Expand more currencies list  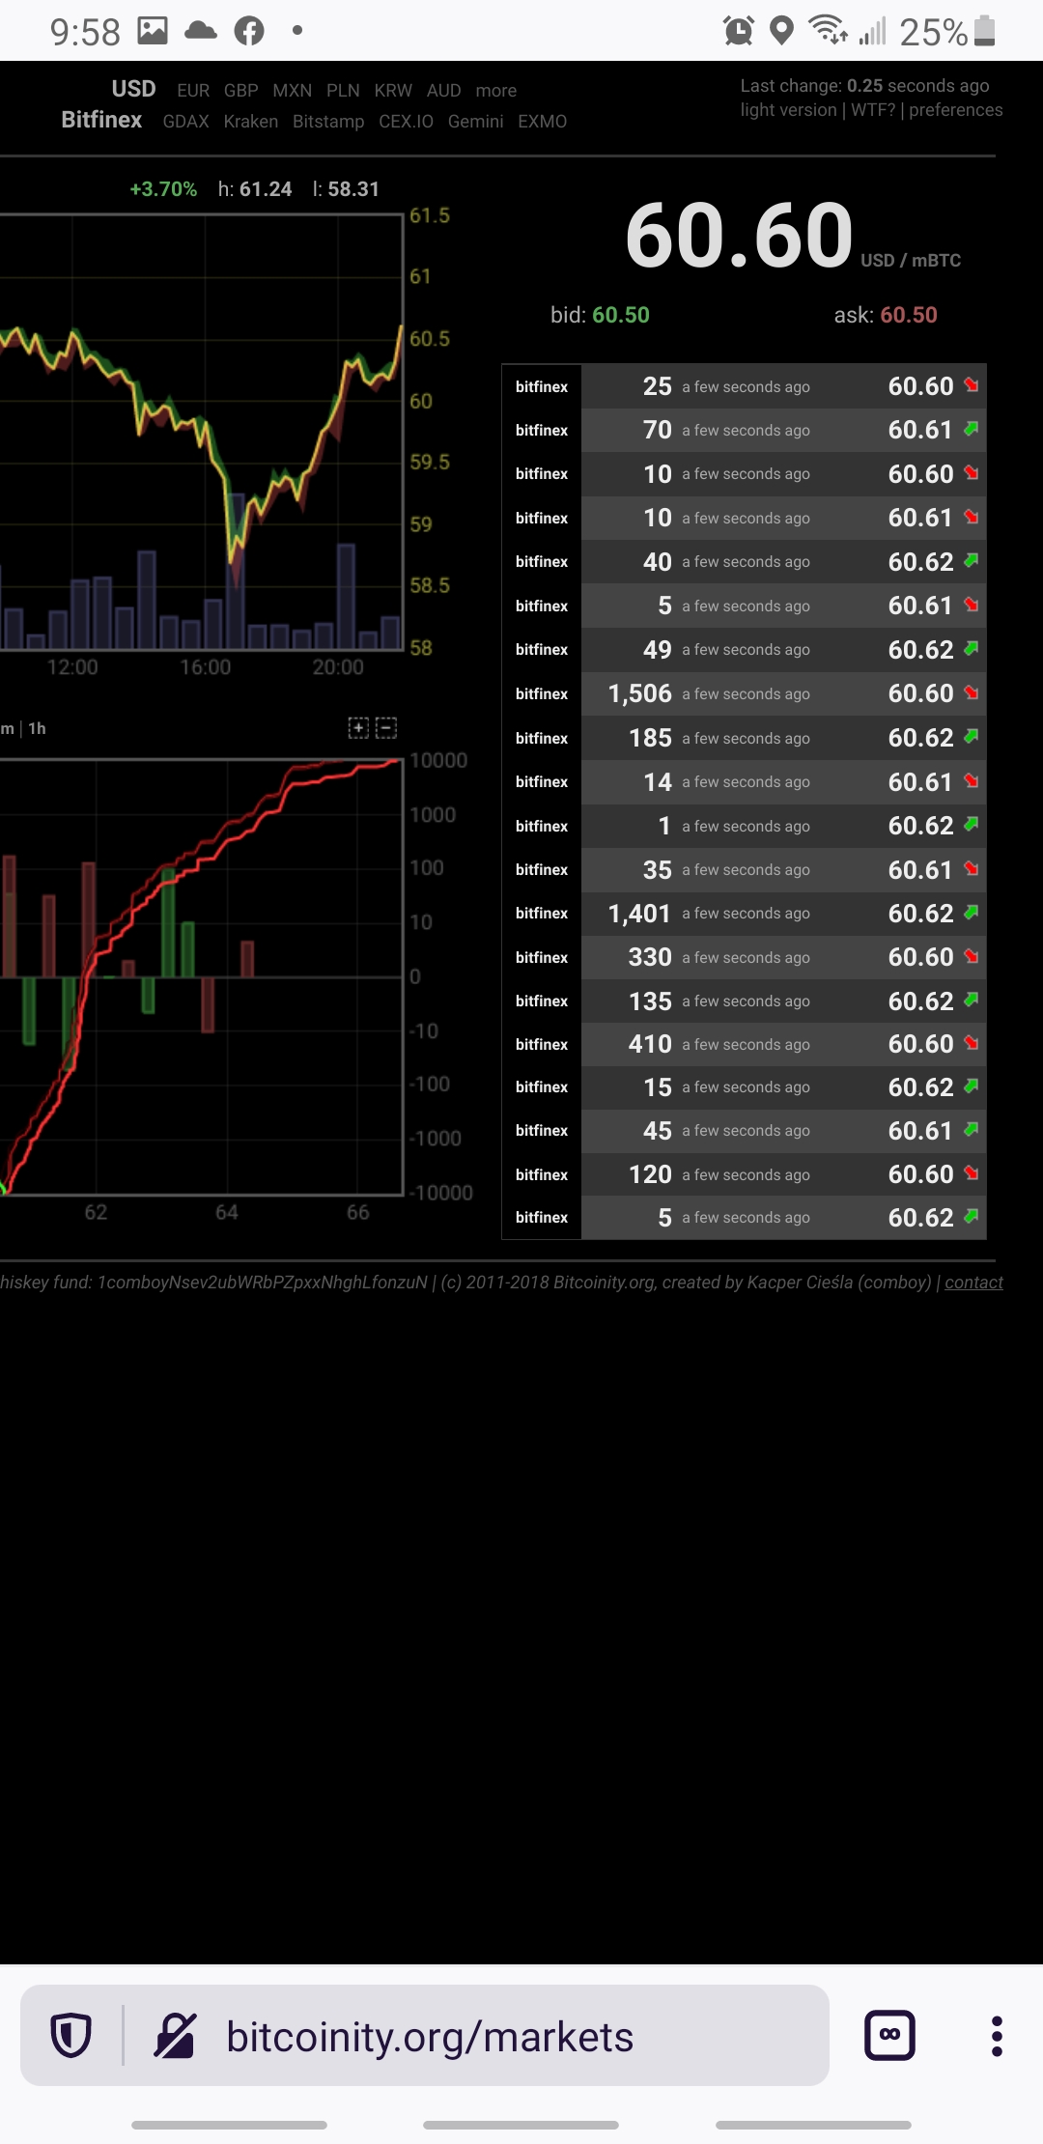[x=496, y=91]
